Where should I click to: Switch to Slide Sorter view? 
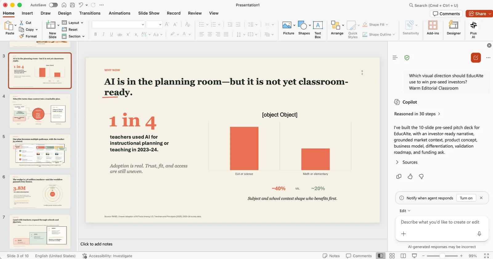[392, 256]
